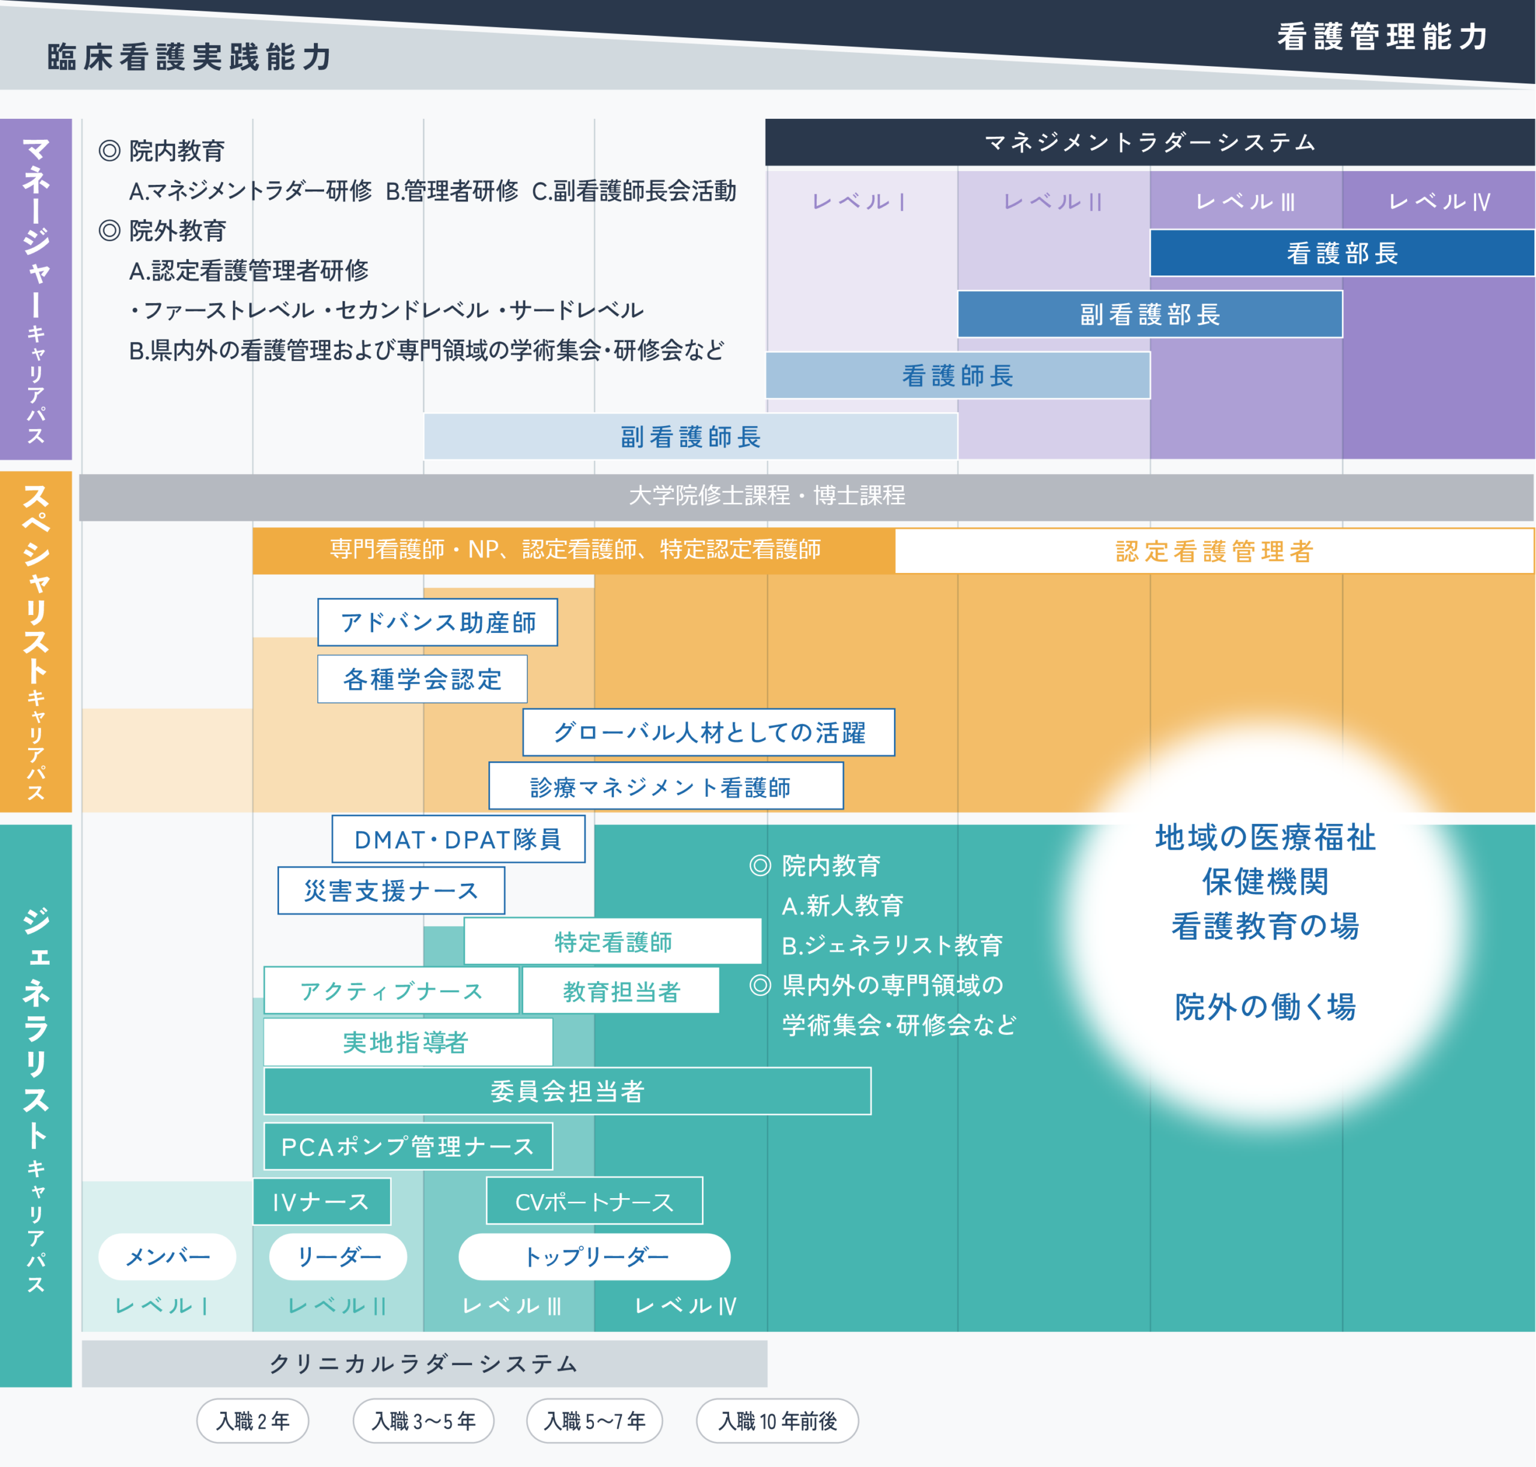Select the トップリーダー pill
This screenshot has width=1536, height=1467.
click(595, 1256)
